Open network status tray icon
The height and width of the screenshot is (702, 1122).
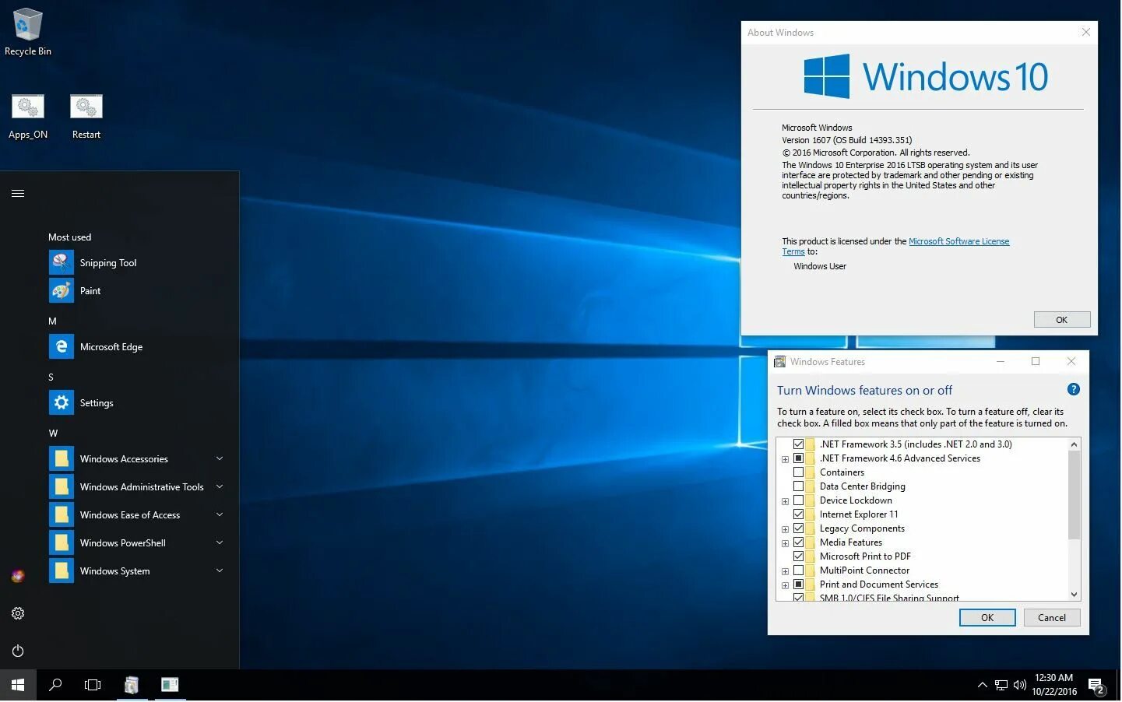pos(1001,685)
